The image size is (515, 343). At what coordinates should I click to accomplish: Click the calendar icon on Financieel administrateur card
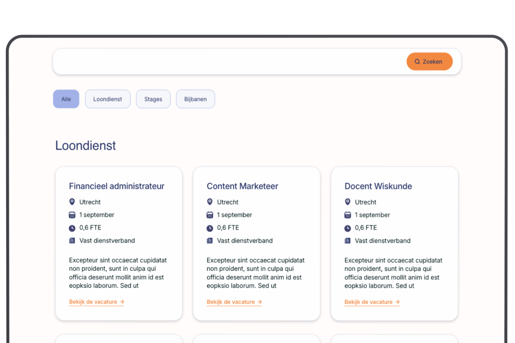tap(72, 215)
